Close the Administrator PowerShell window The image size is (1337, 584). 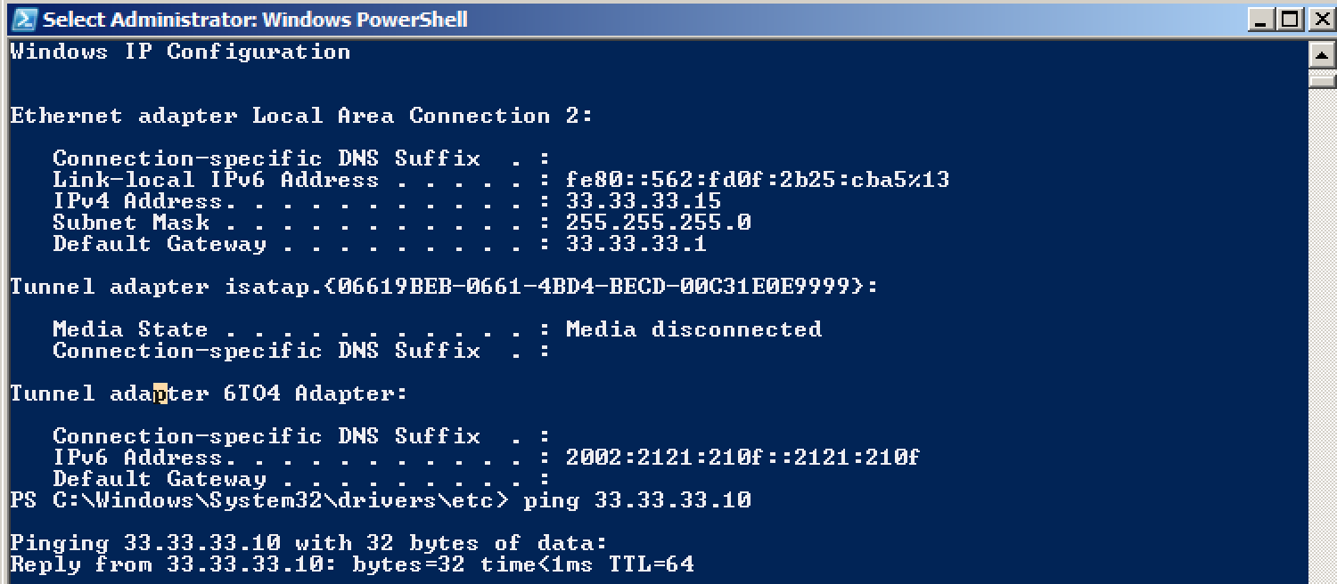click(1317, 19)
